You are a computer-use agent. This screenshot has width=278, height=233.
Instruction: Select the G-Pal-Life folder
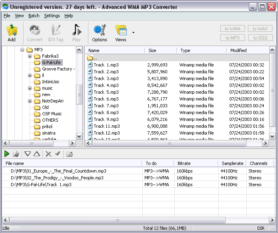coord(52,62)
